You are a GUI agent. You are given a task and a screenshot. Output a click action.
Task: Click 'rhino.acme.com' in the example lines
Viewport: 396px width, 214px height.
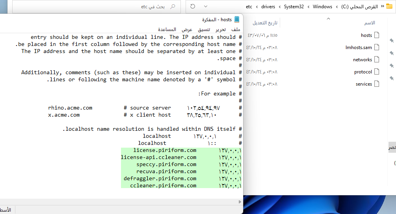tap(70, 108)
